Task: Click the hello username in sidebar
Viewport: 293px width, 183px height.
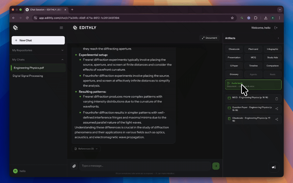Action: click(23, 171)
